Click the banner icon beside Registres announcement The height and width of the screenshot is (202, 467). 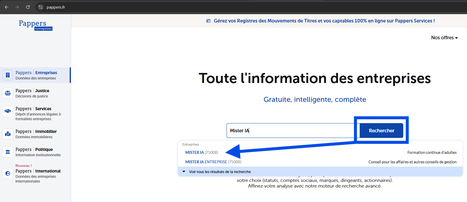208,21
